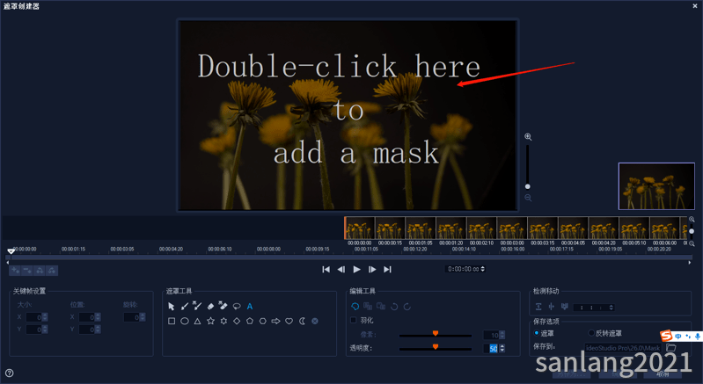Select the lasso freehand mask tool
This screenshot has height=384, width=703.
[237, 307]
